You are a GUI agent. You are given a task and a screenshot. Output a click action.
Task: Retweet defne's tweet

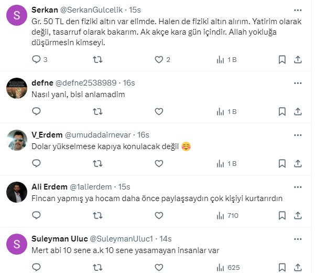pyautogui.click(x=97, y=111)
